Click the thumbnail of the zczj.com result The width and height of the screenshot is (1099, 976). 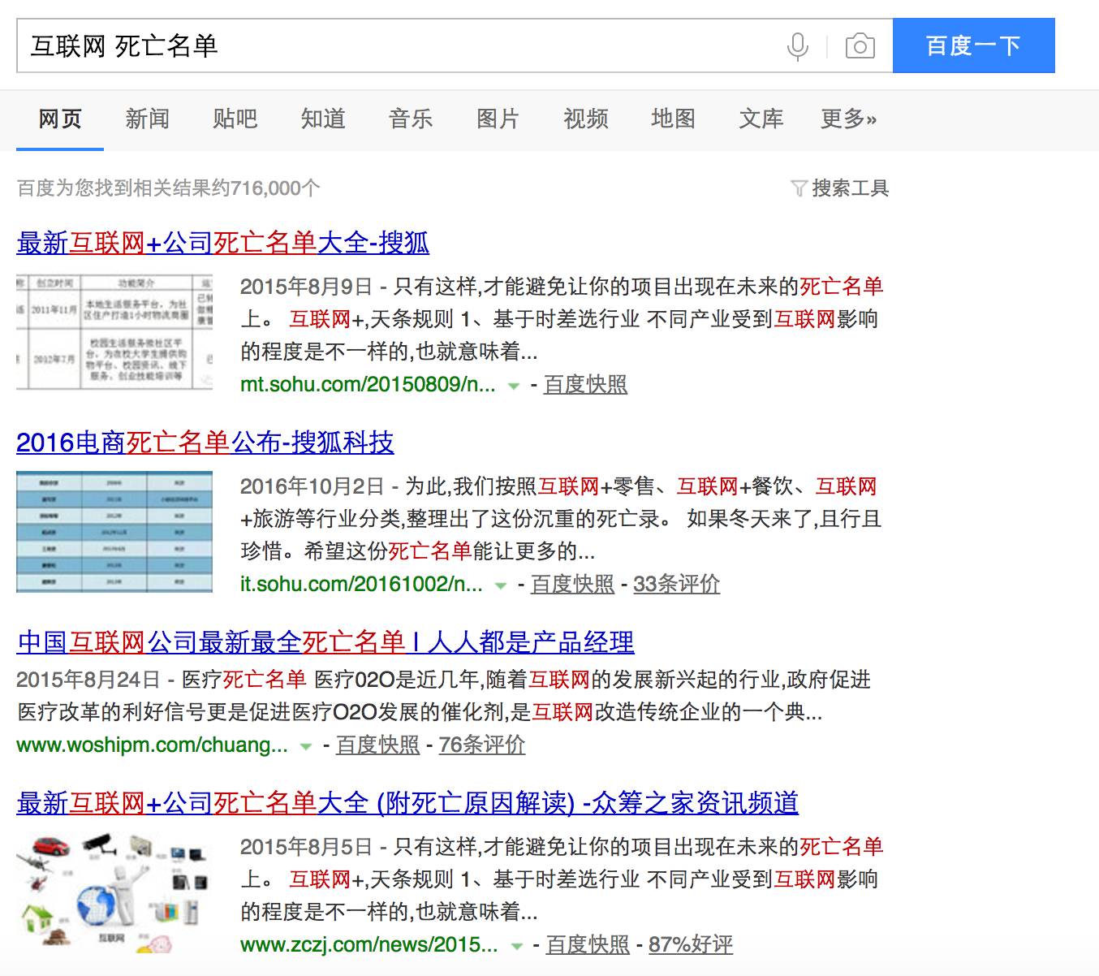114,893
